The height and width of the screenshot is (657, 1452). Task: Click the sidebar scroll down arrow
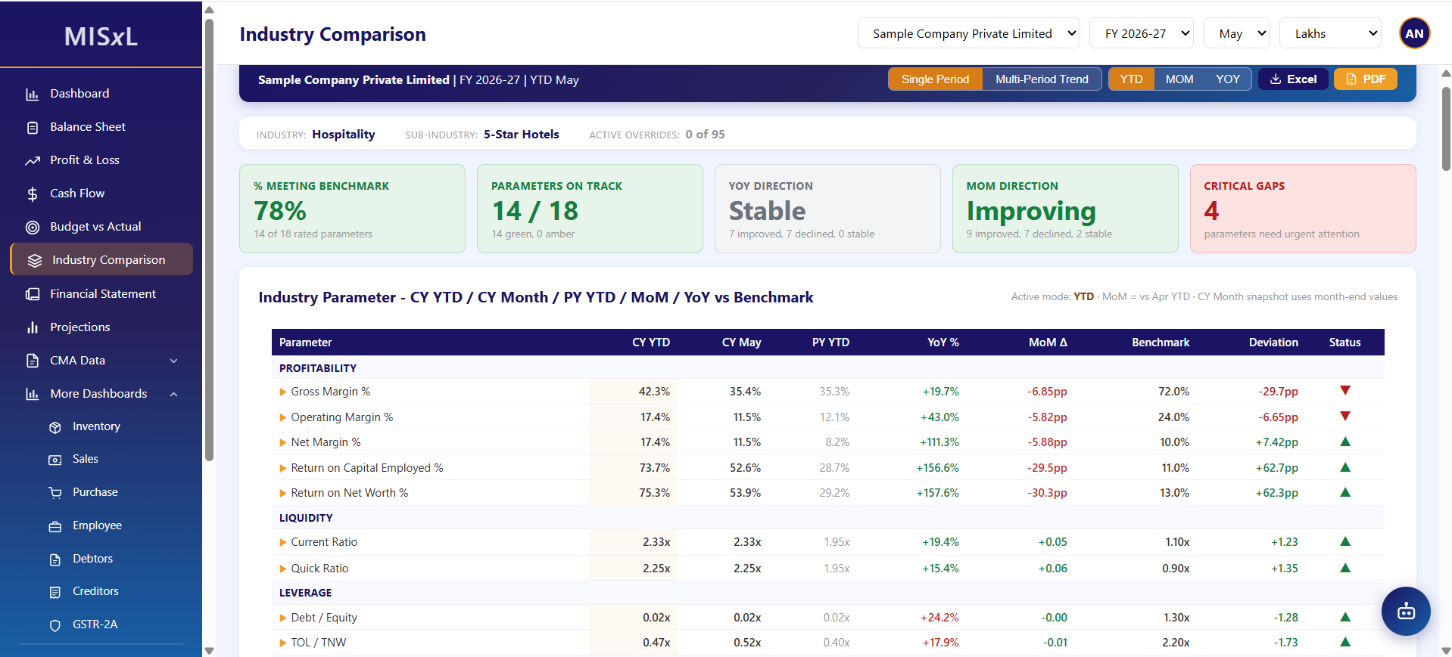[x=209, y=650]
